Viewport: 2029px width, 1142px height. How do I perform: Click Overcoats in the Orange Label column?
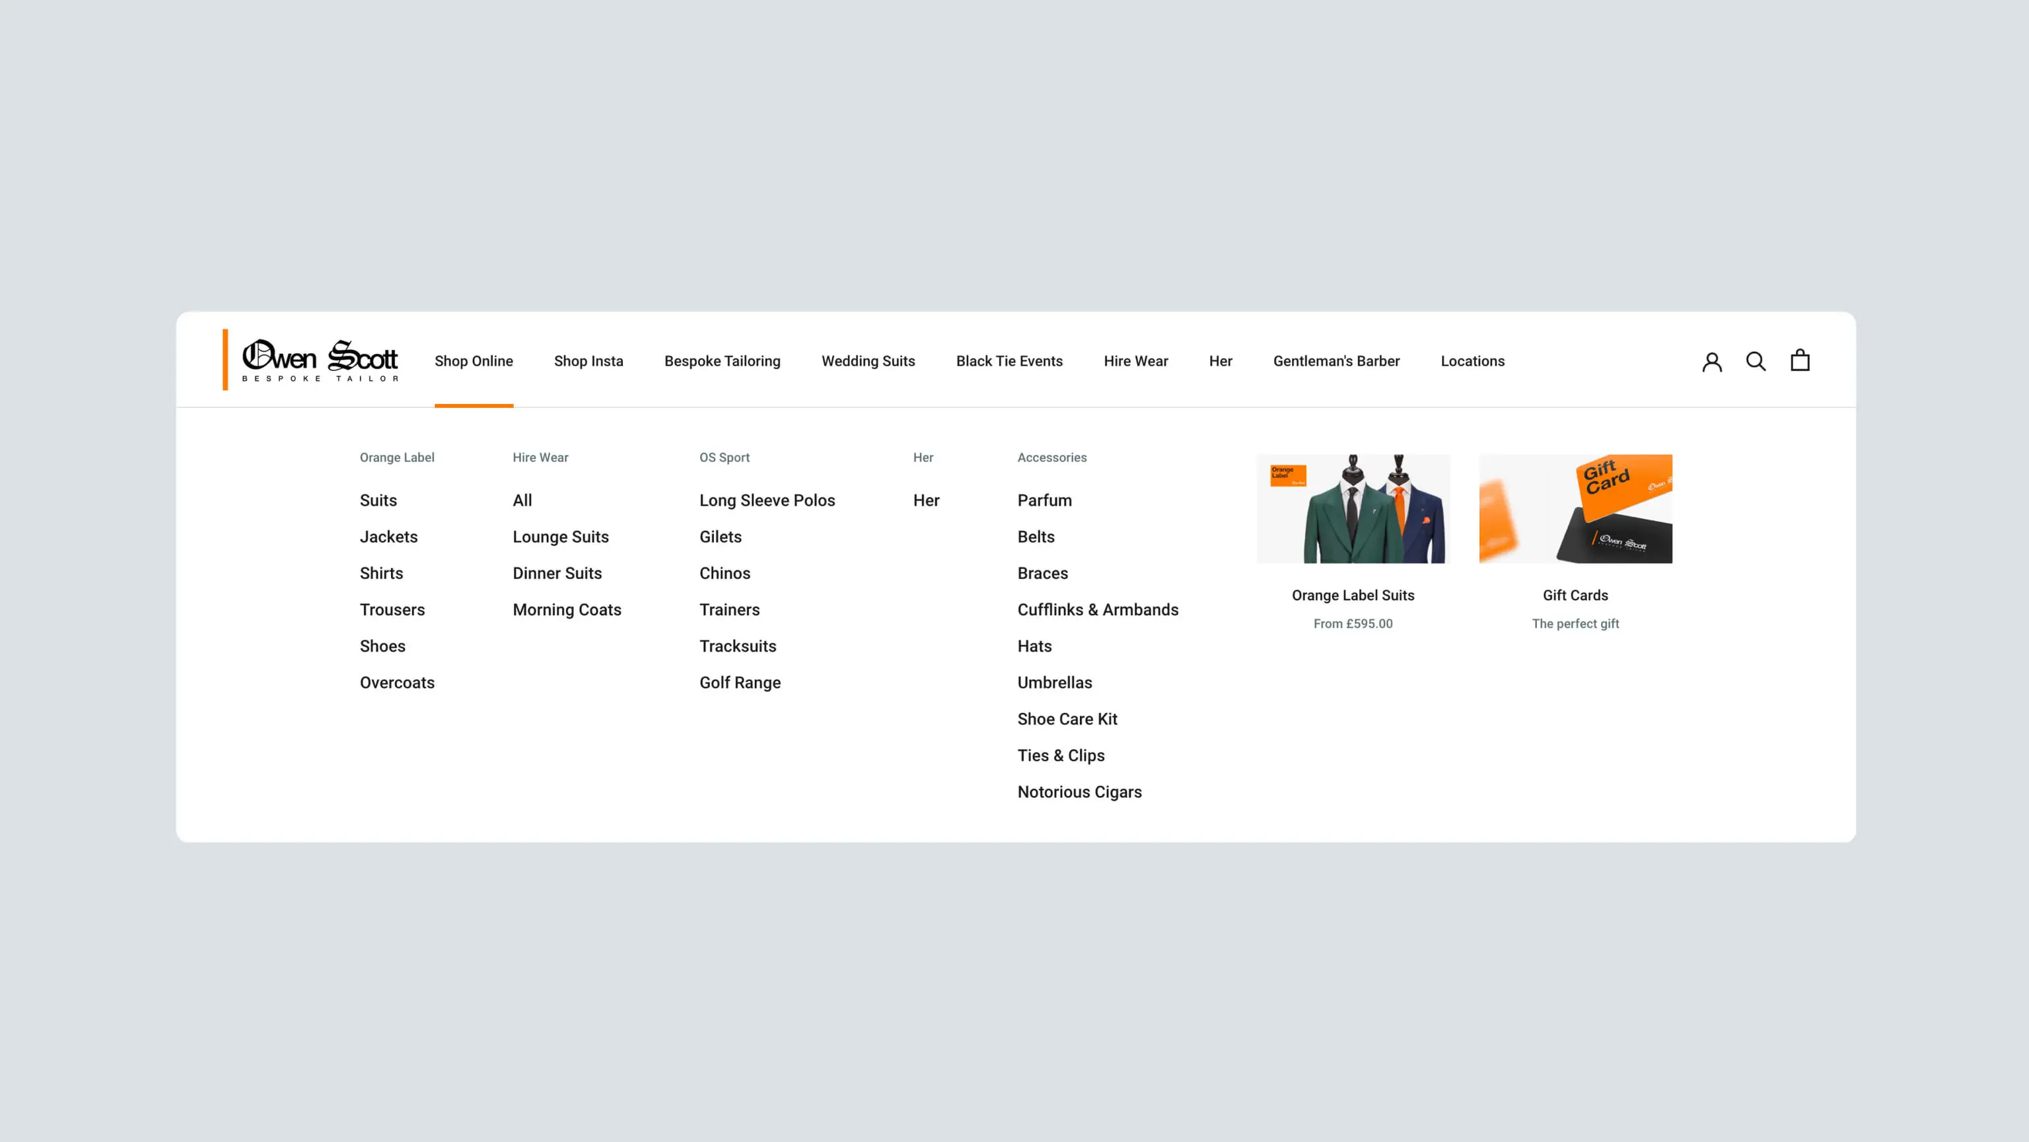tap(397, 683)
